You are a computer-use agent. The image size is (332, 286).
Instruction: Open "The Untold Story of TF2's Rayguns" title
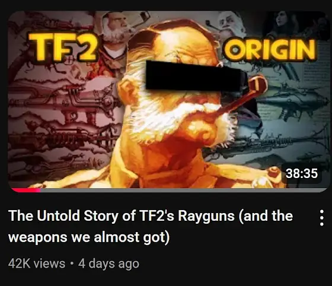click(x=151, y=226)
